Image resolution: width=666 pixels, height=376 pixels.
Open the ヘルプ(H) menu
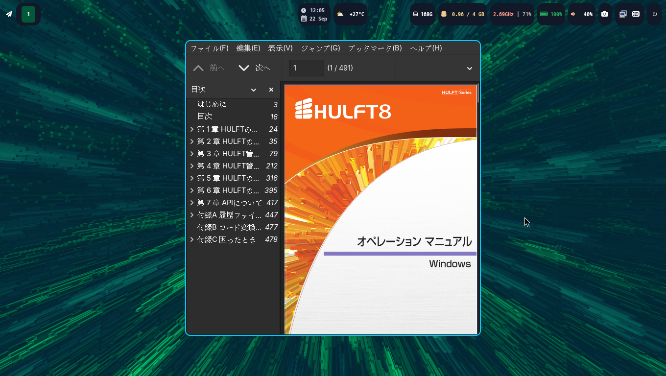(x=426, y=48)
